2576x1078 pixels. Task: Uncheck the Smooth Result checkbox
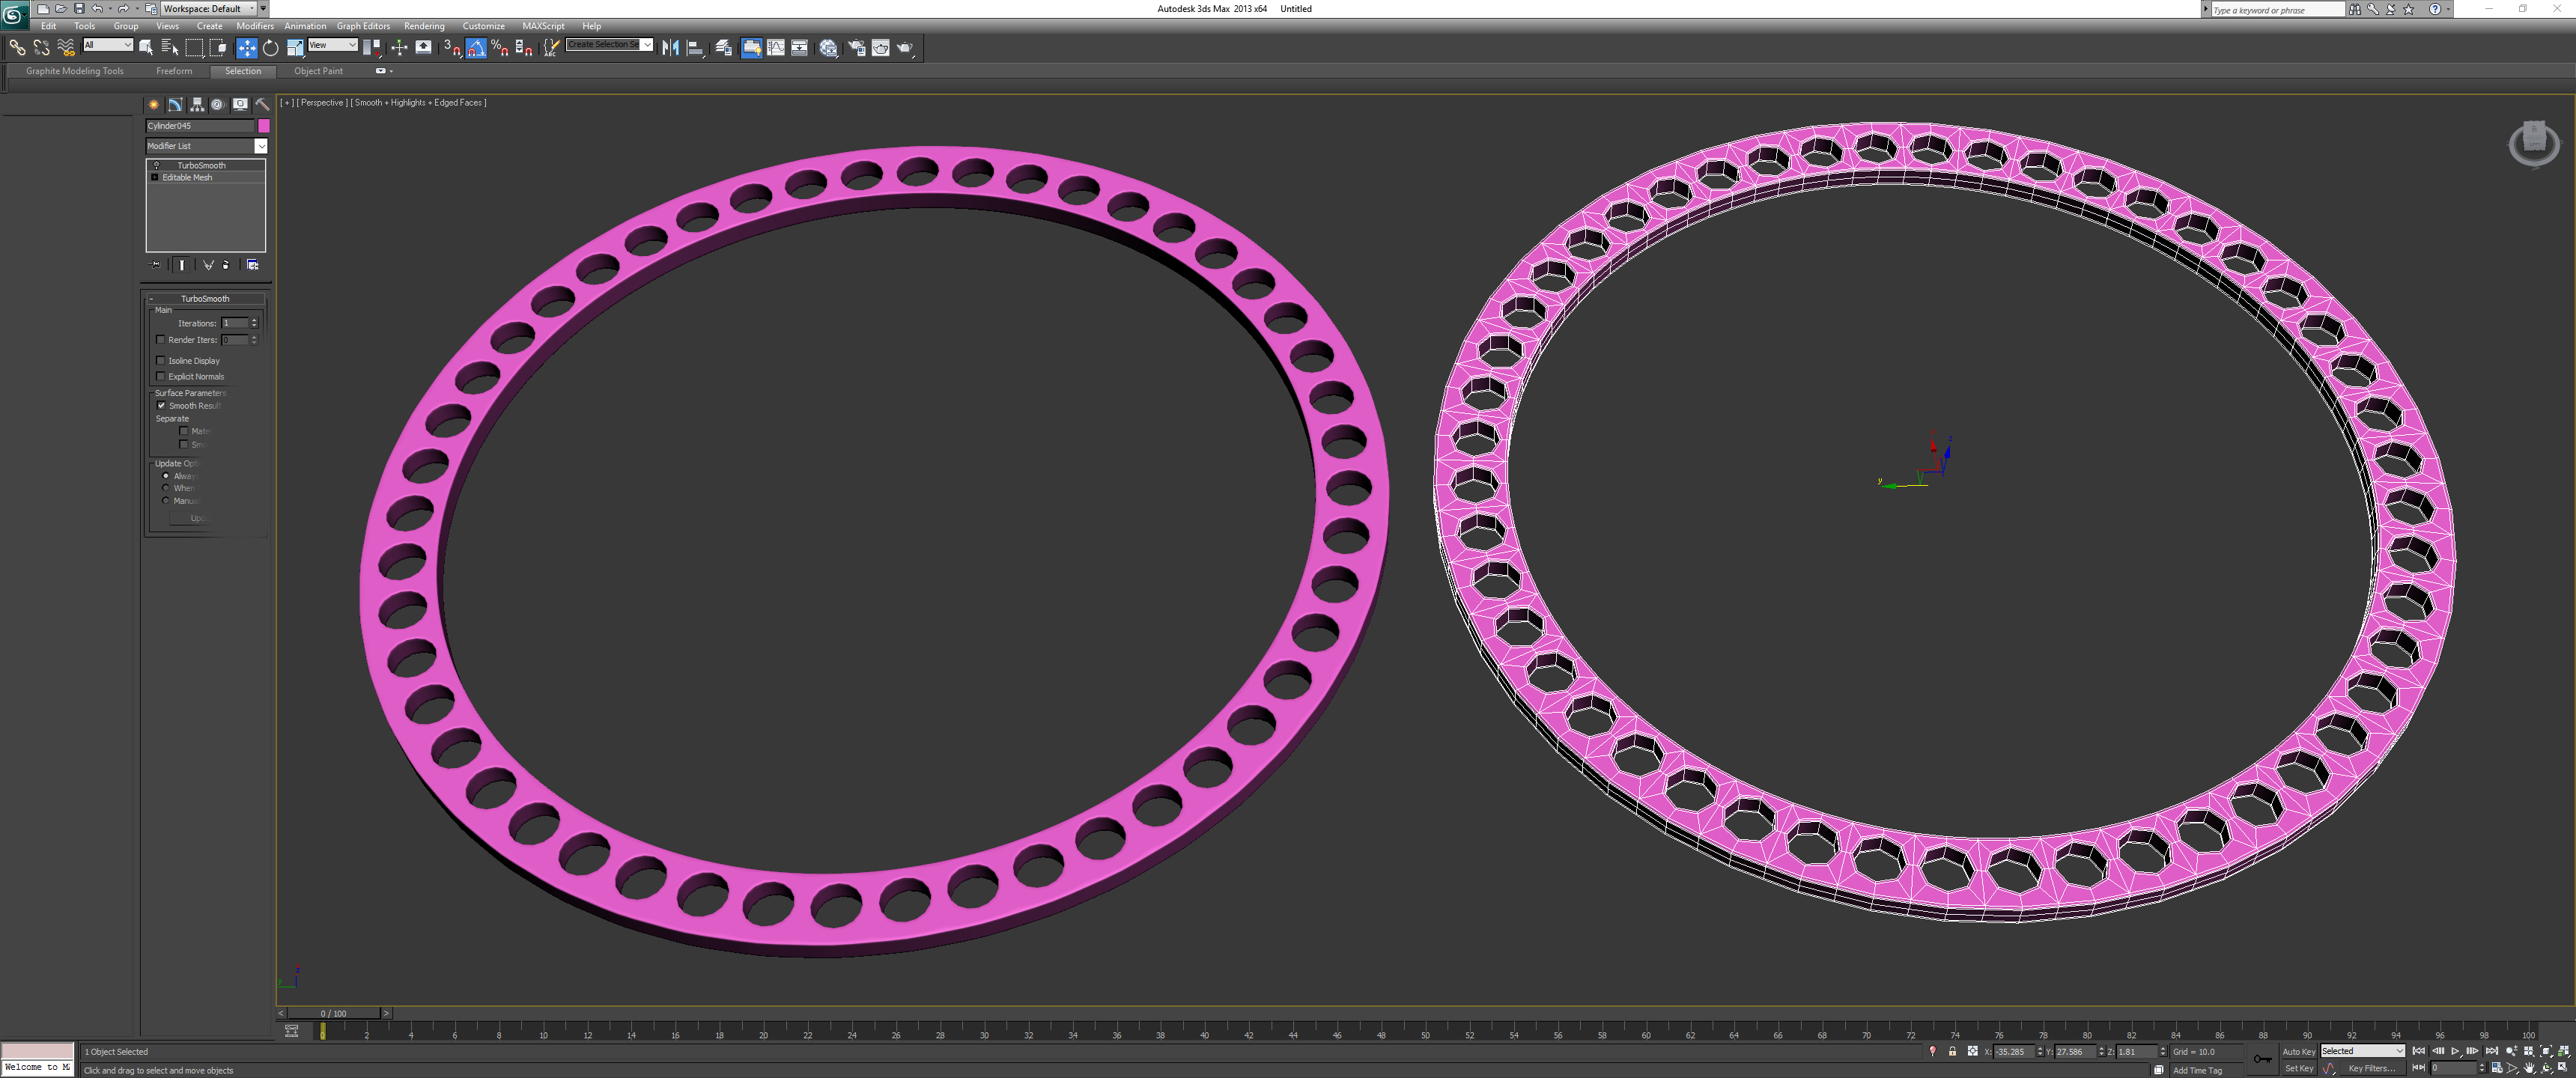pyautogui.click(x=161, y=406)
